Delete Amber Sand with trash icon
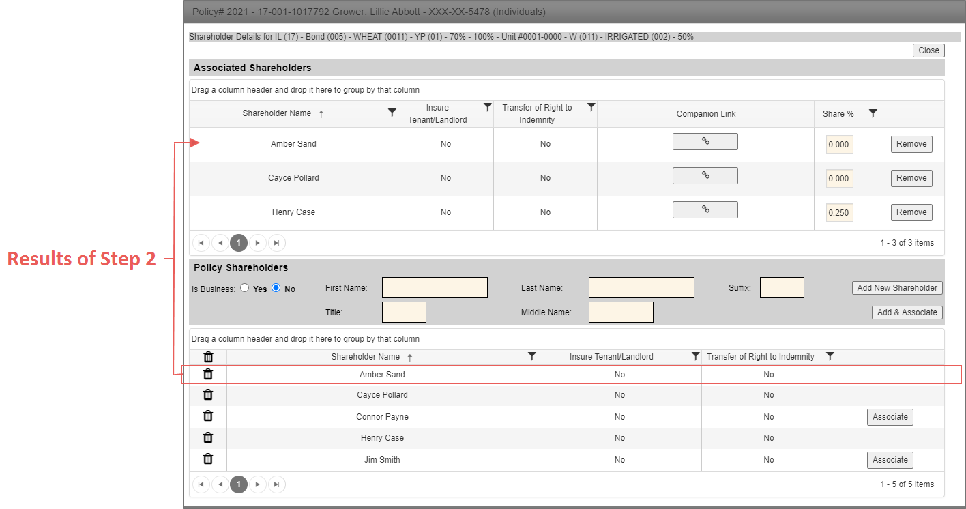Image resolution: width=966 pixels, height=509 pixels. point(209,374)
